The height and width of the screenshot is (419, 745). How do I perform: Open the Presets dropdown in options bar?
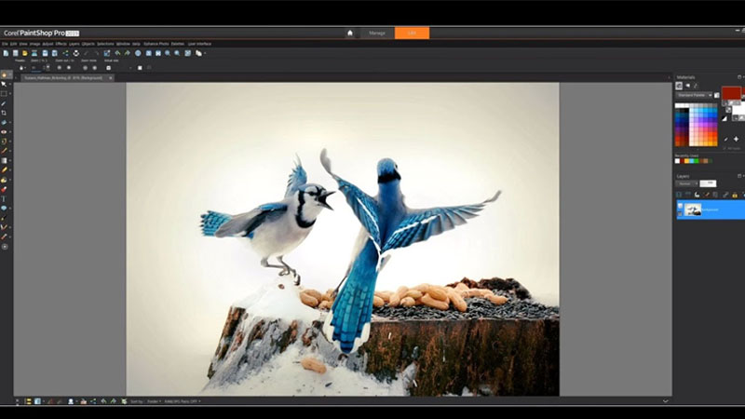21,68
